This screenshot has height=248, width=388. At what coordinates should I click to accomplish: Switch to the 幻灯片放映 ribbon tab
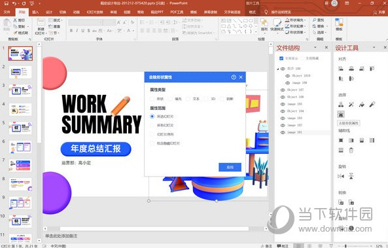pos(95,12)
